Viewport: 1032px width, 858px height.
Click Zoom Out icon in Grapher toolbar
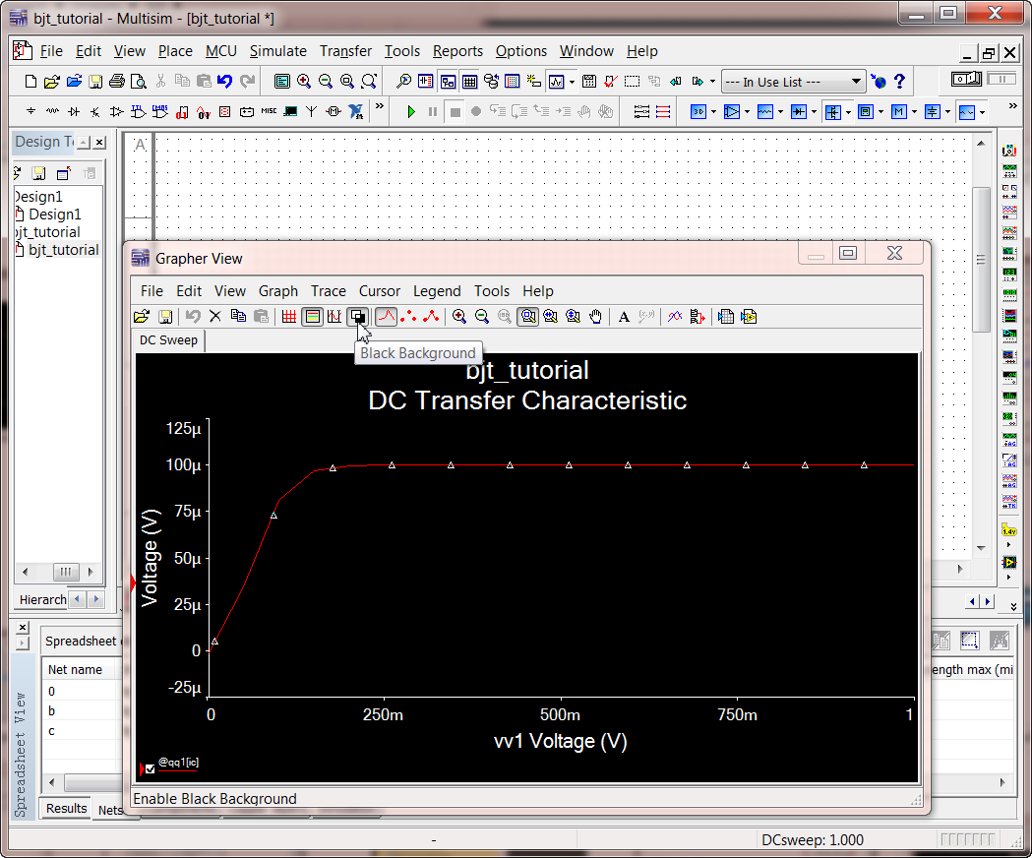tap(482, 317)
